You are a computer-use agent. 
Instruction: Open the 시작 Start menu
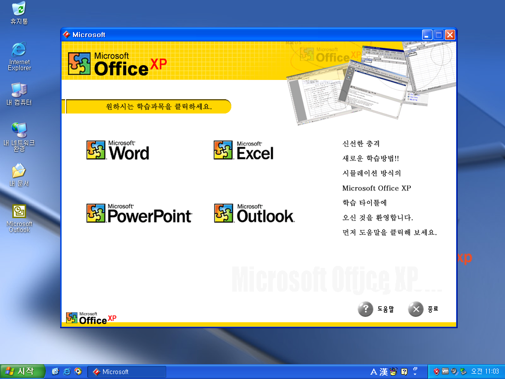(22, 372)
